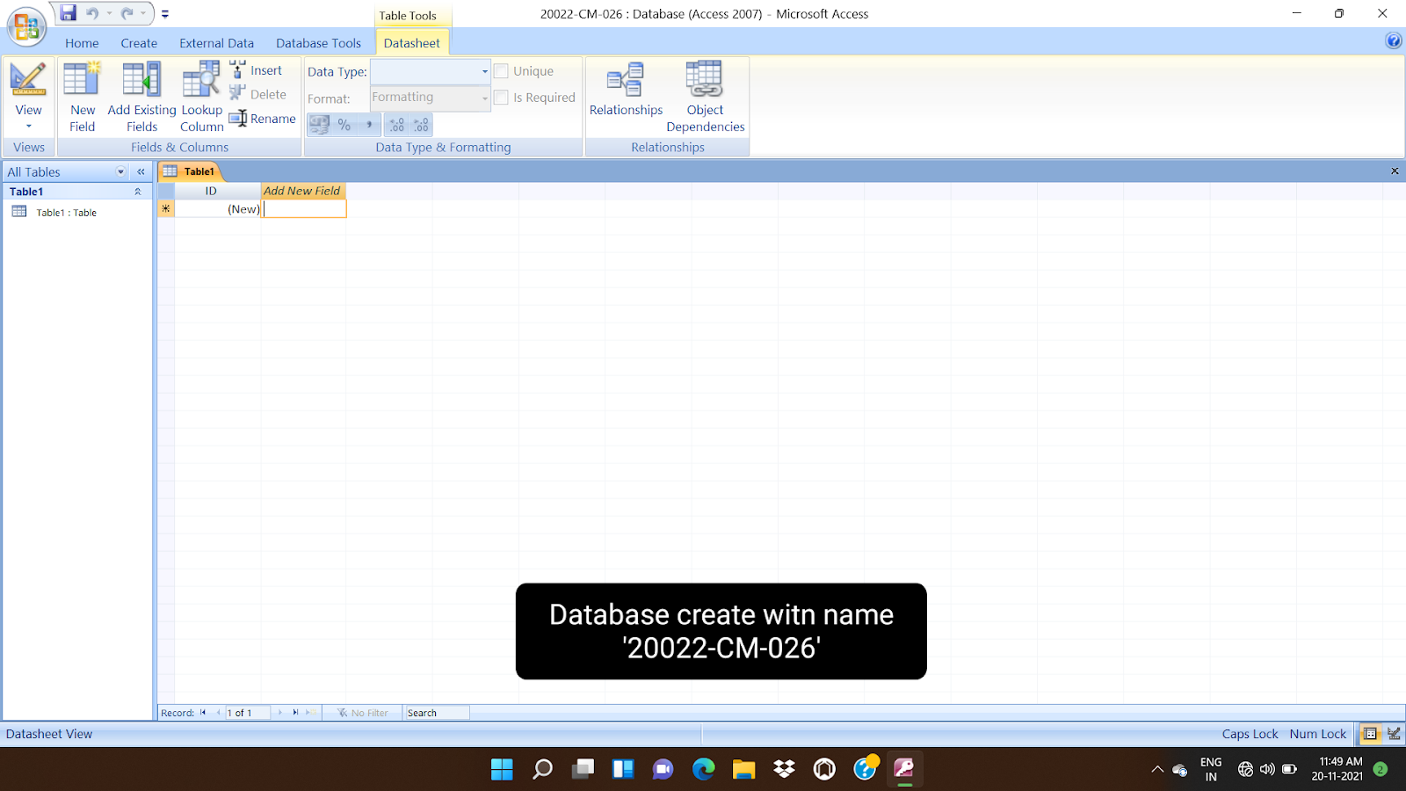1406x791 pixels.
Task: Add a New Field
Action: pyautogui.click(x=83, y=97)
